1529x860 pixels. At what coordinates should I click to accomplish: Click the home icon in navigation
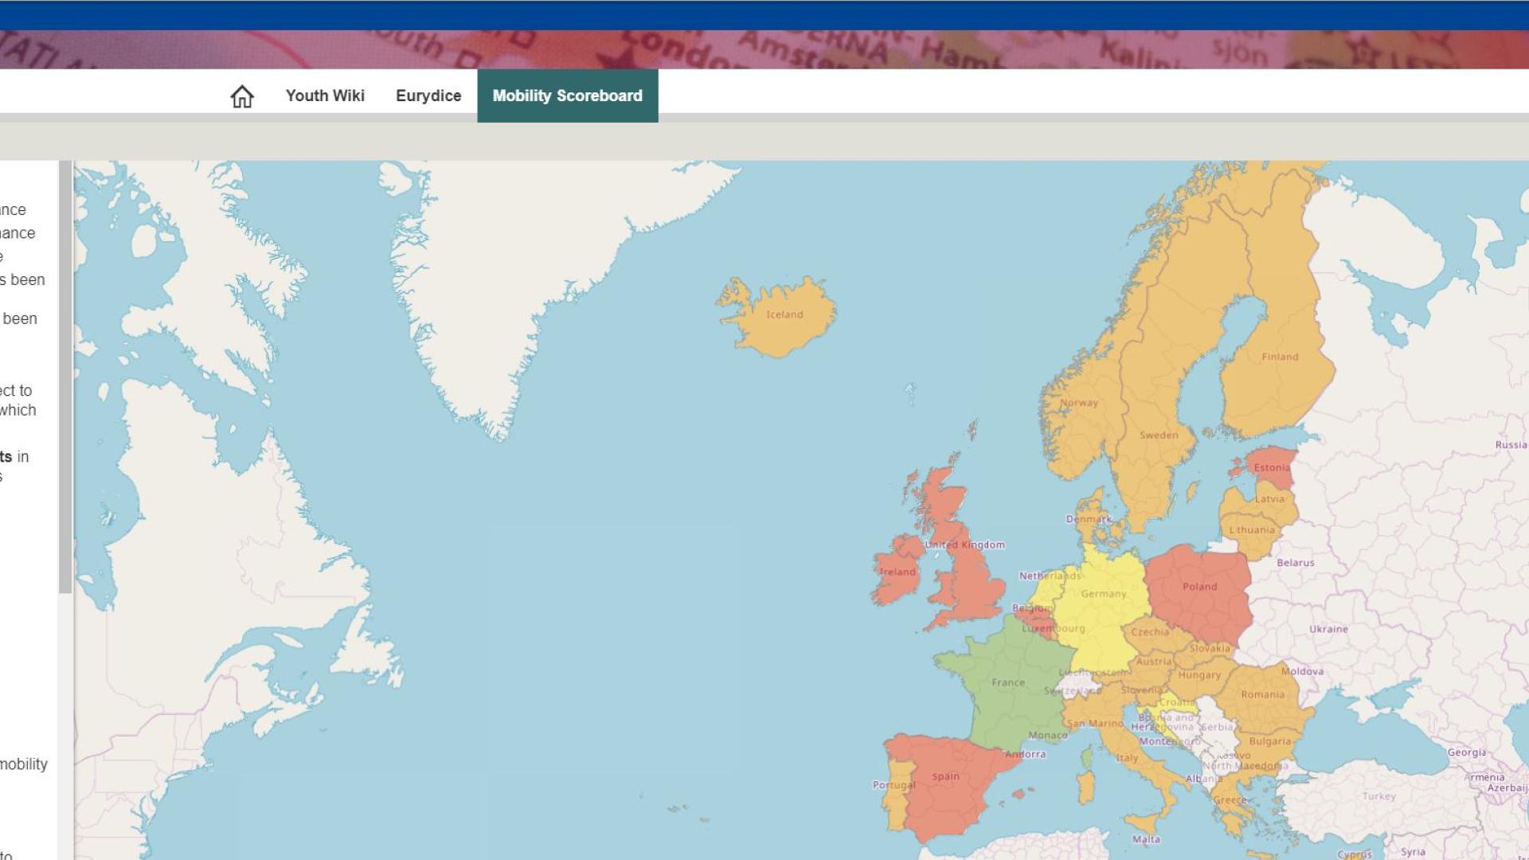[x=242, y=96]
